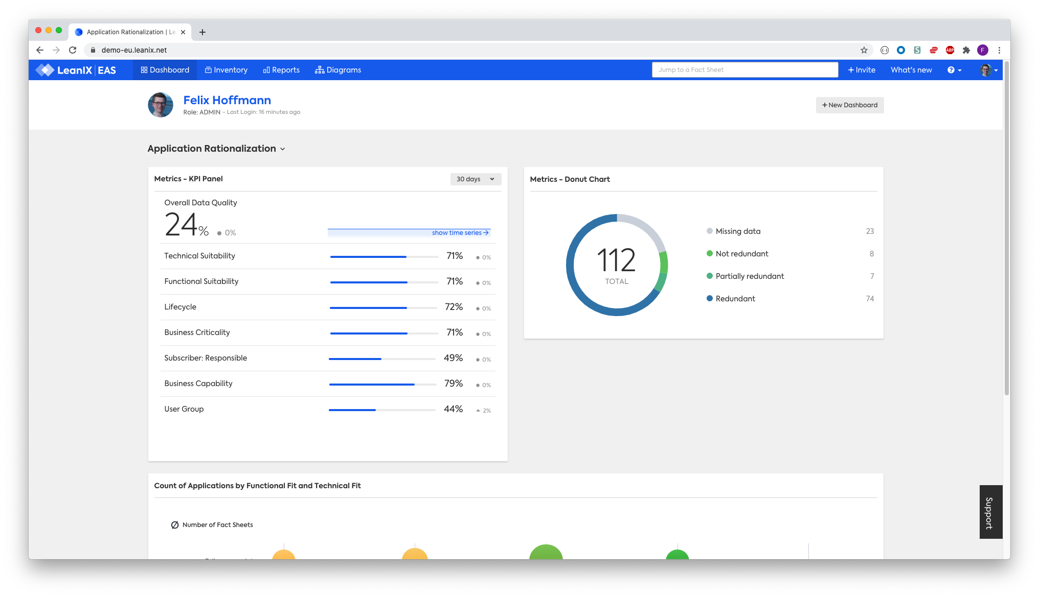Viewport: 1039px width, 597px height.
Task: Click the Technical Suitability progress bar
Action: (x=384, y=257)
